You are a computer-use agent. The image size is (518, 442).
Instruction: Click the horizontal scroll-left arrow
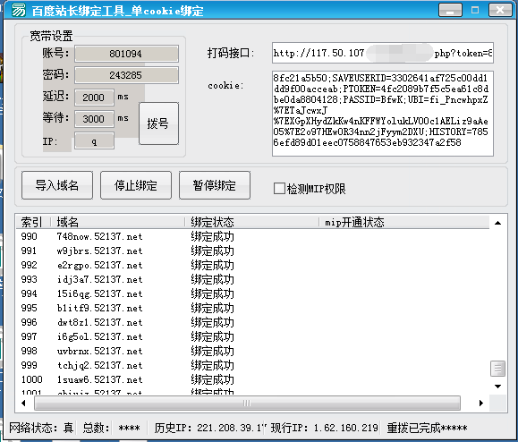23,403
